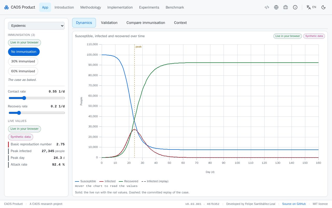Click the version text v0.03.001 · 467b352
The width and height of the screenshot is (332, 208).
(202, 204)
